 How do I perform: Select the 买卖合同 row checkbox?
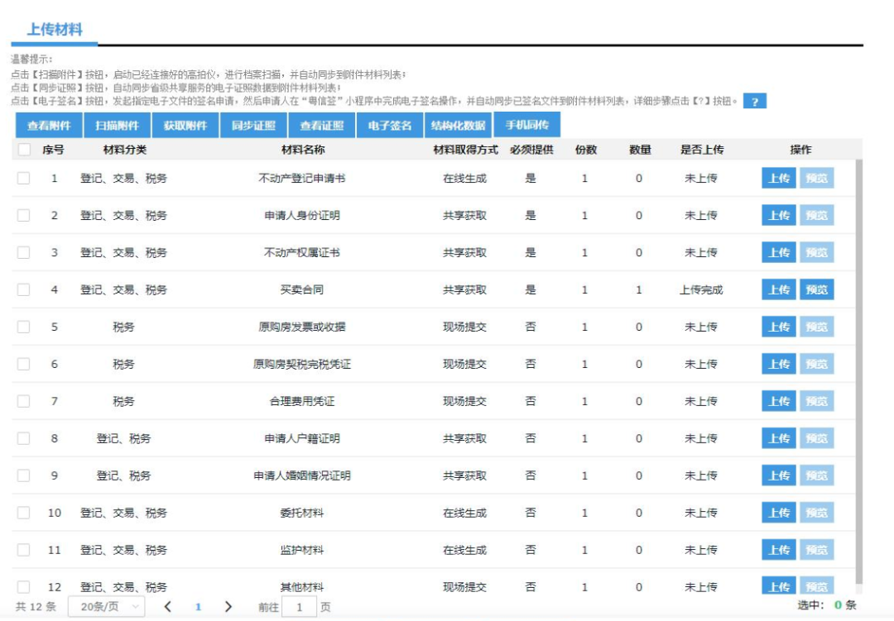pos(24,289)
